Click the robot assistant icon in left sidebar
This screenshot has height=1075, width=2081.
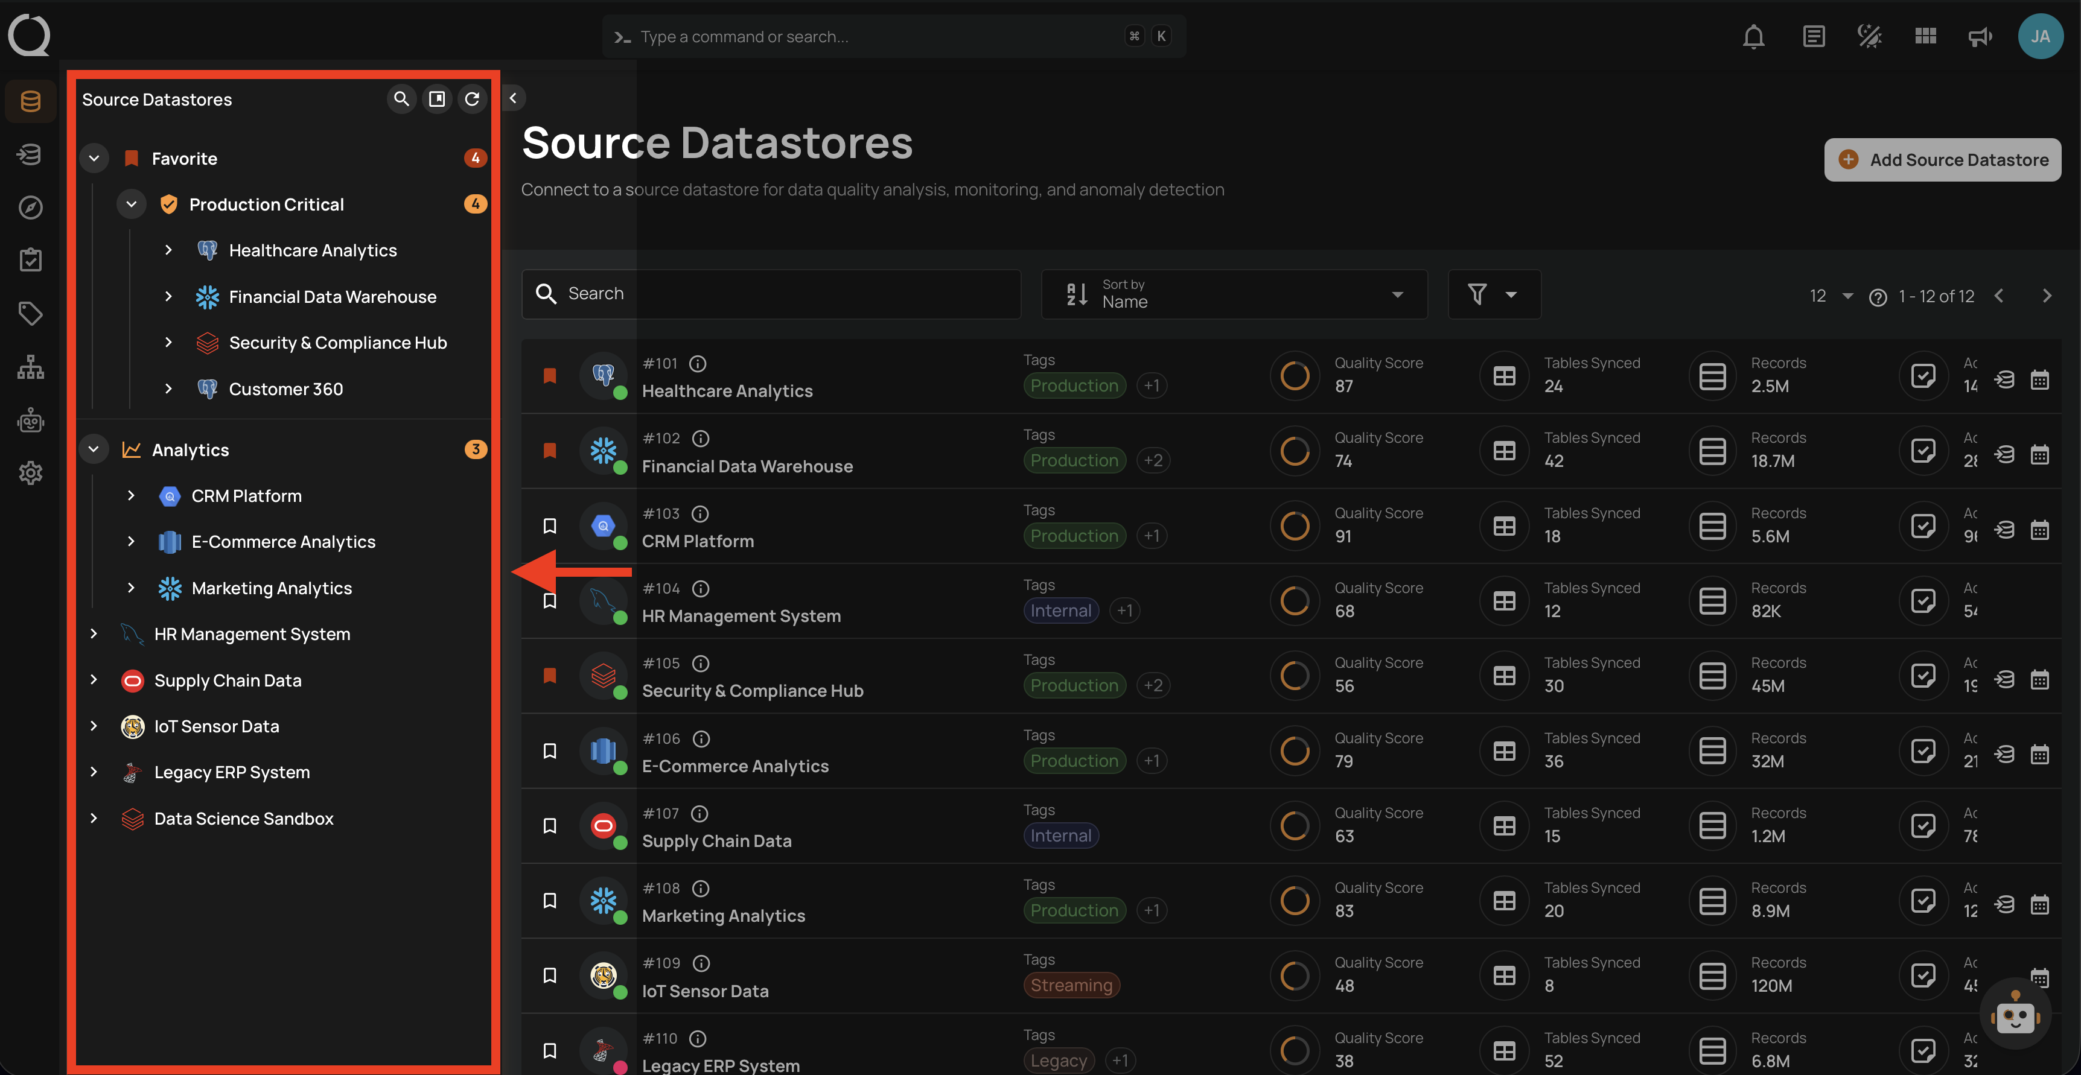pyautogui.click(x=30, y=420)
